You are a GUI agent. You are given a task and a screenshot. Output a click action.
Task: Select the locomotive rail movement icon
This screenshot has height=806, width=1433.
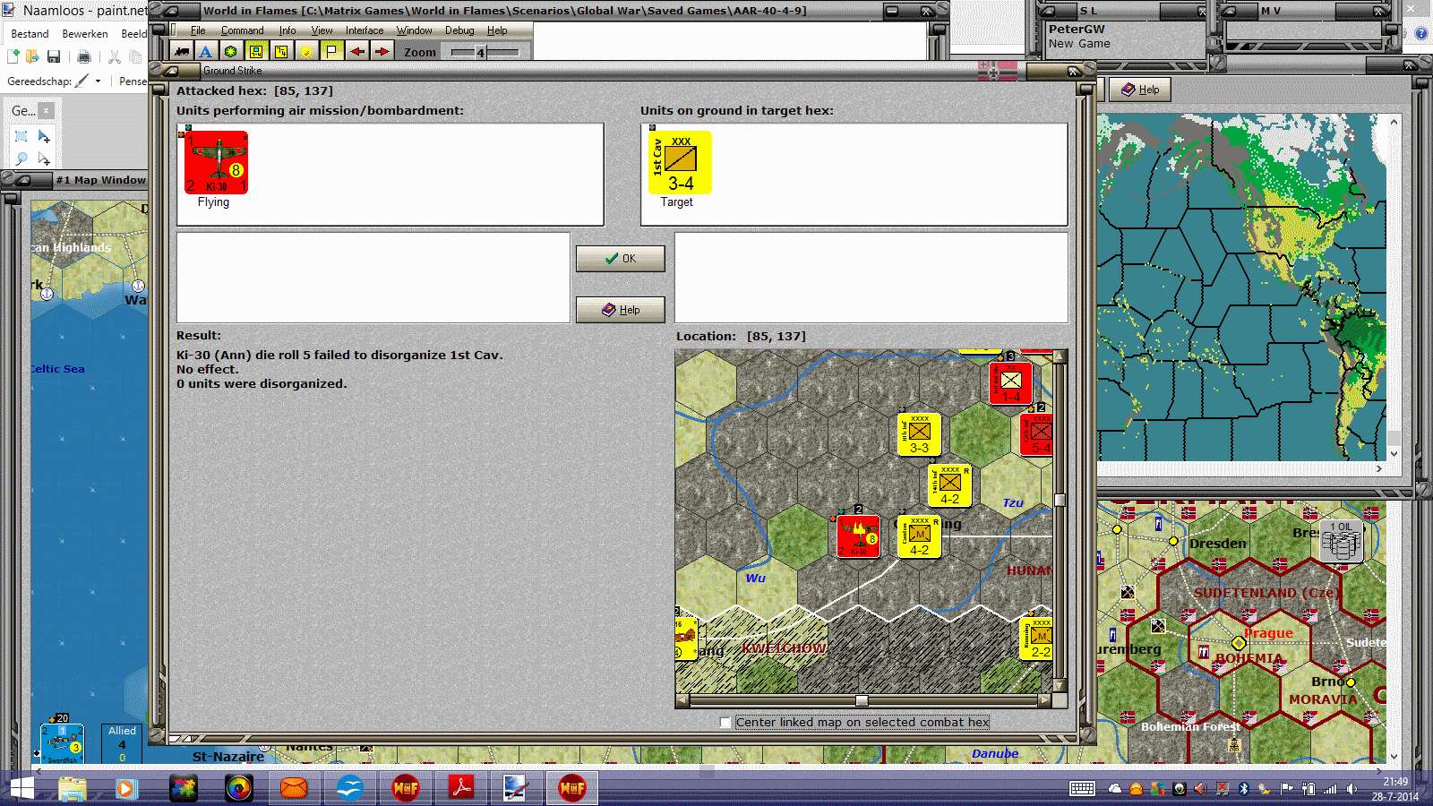point(181,51)
